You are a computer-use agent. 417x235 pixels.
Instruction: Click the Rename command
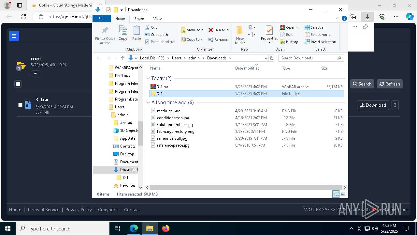[218, 39]
